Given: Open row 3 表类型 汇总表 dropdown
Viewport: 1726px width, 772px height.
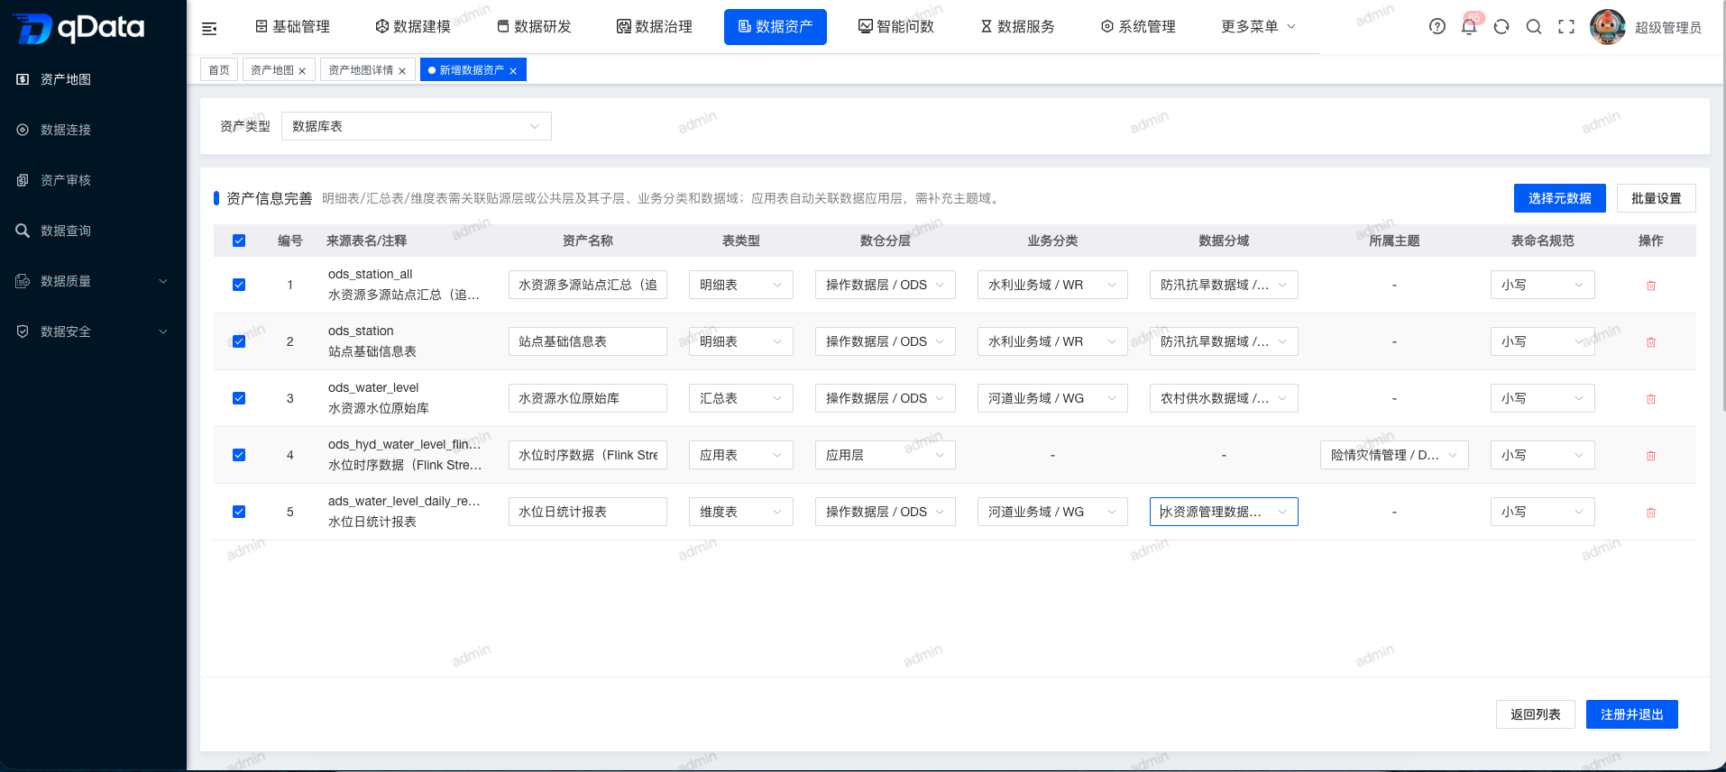Looking at the screenshot, I should (x=741, y=398).
